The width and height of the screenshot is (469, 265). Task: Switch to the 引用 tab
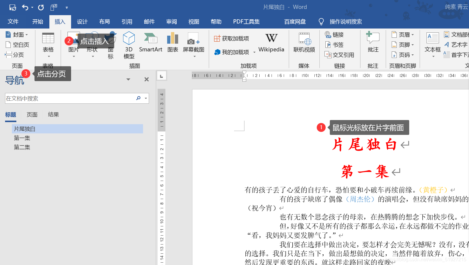[x=127, y=22]
